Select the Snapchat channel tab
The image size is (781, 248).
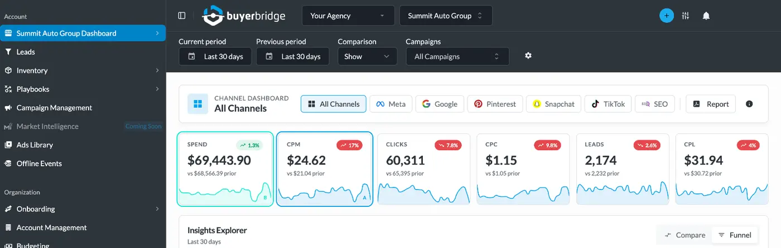(x=554, y=104)
